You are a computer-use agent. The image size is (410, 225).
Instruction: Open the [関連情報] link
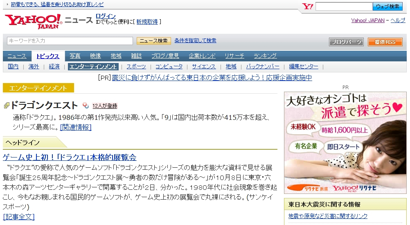coord(76,127)
